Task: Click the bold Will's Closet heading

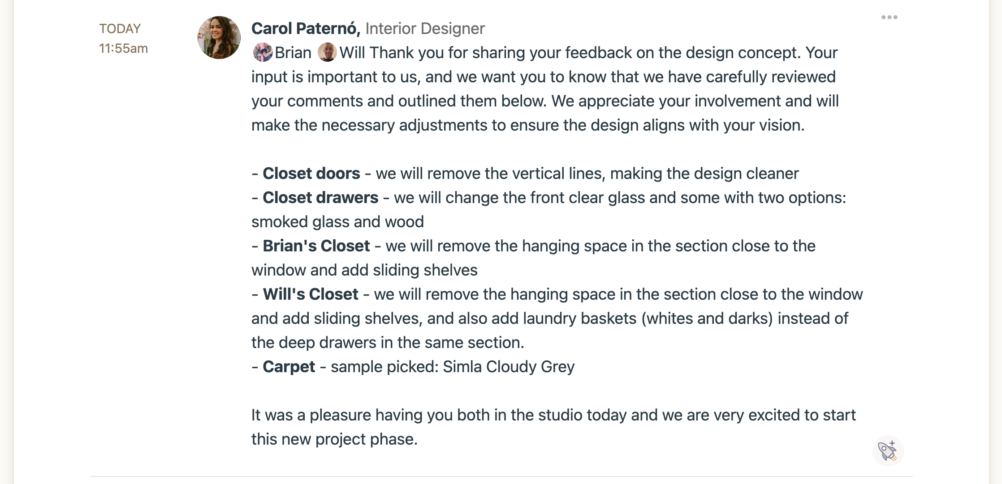Action: point(310,294)
